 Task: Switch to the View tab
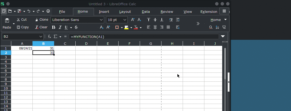[x=188, y=12]
